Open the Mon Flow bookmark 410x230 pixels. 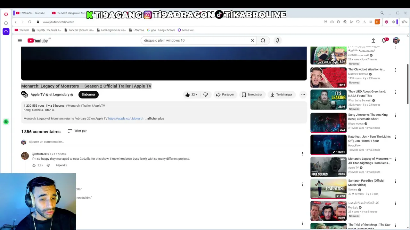[185, 30]
